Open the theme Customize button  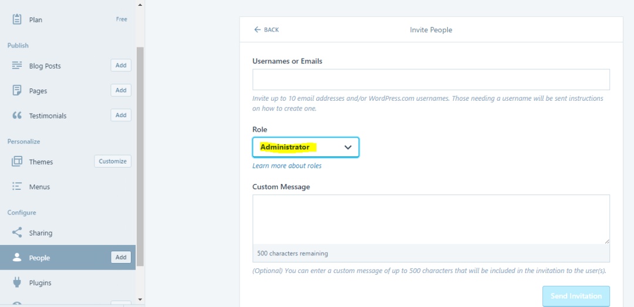[x=113, y=161]
